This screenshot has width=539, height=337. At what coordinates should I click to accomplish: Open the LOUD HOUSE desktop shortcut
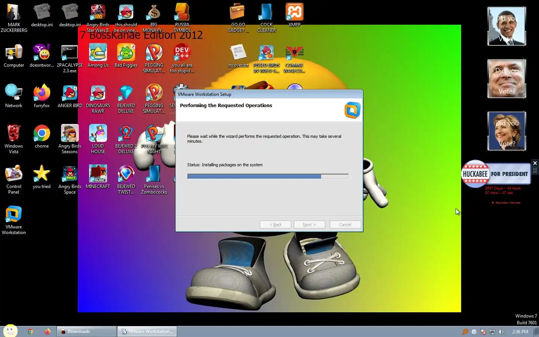click(x=98, y=139)
